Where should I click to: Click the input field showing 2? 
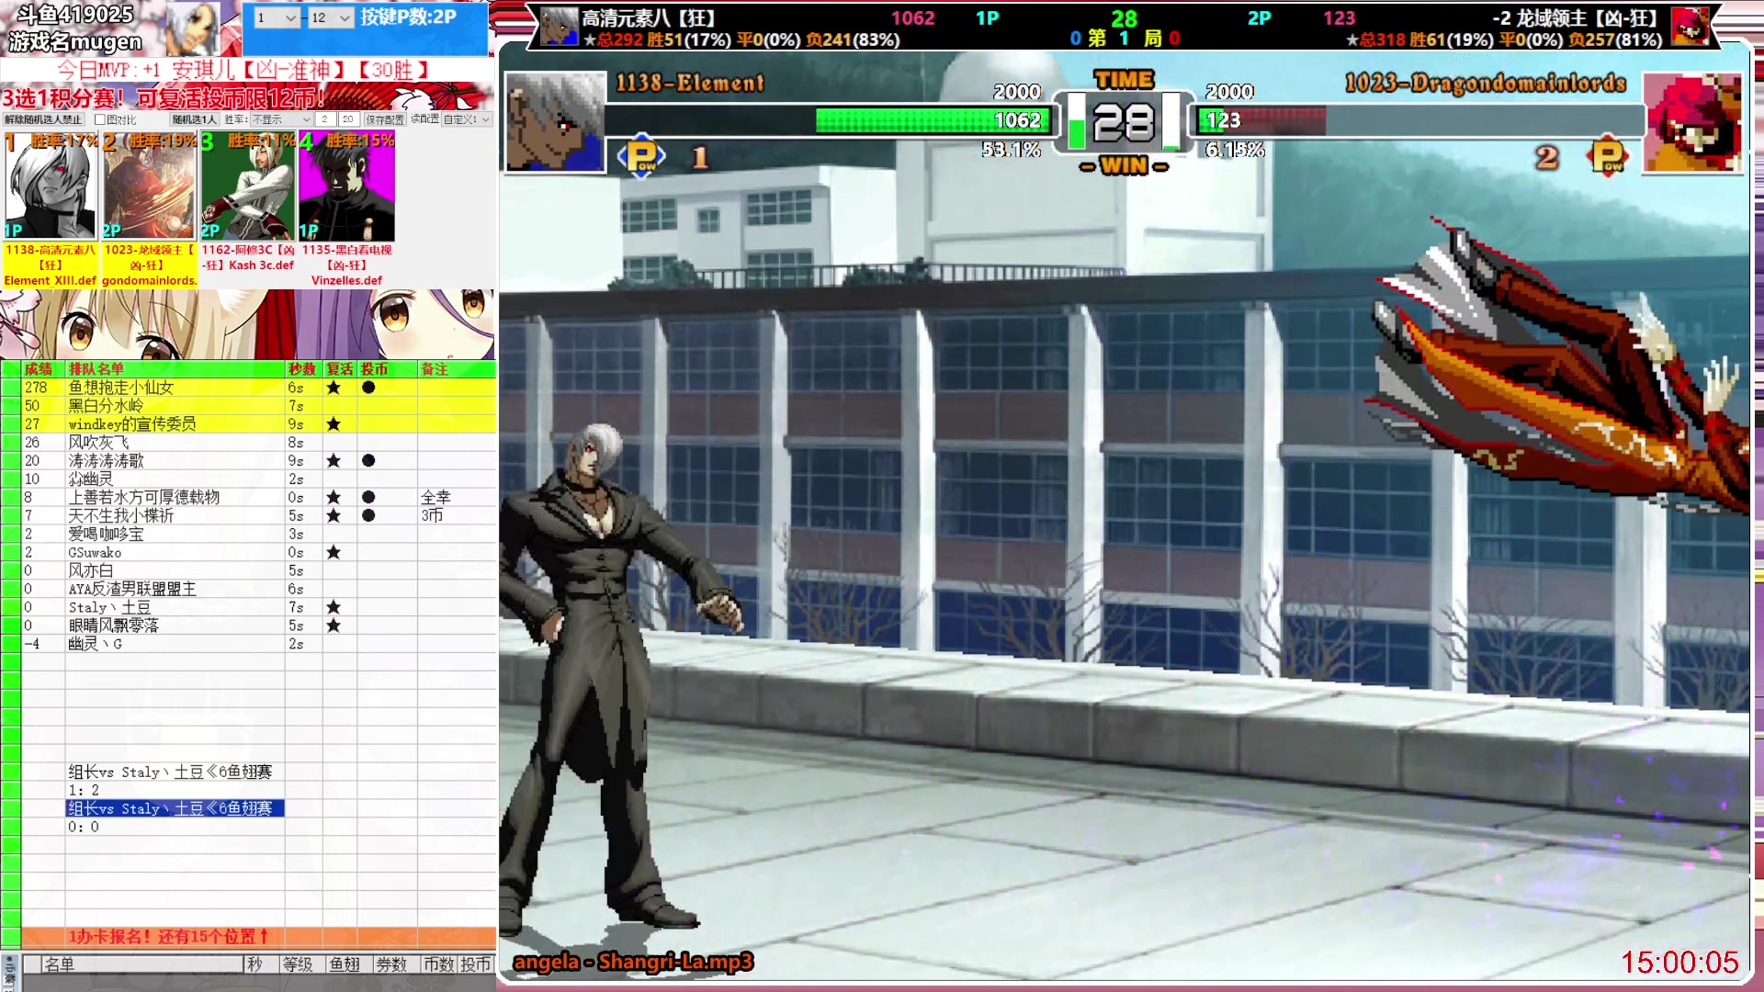tap(325, 119)
